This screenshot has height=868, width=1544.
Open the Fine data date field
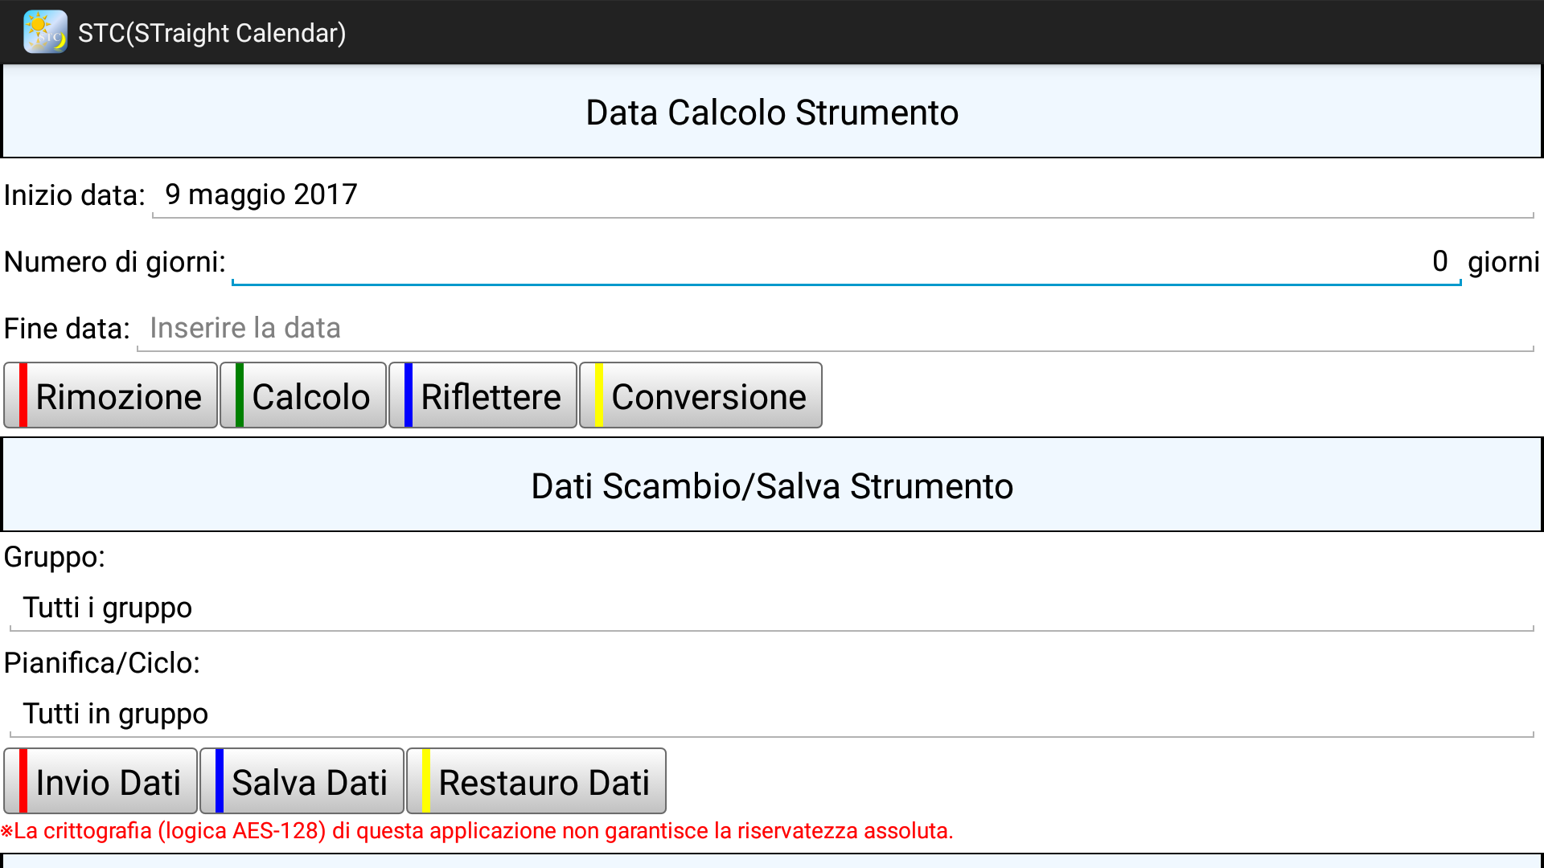click(x=835, y=329)
